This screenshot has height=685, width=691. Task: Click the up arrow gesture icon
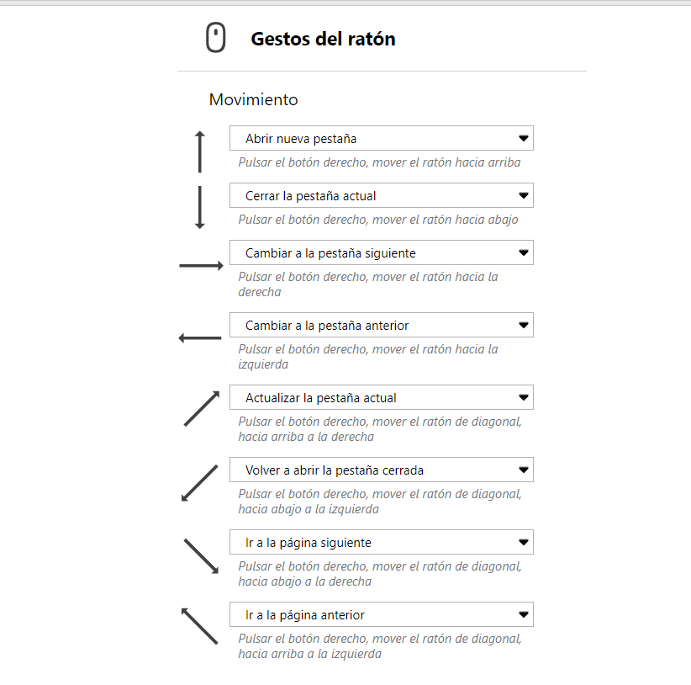coord(200,151)
